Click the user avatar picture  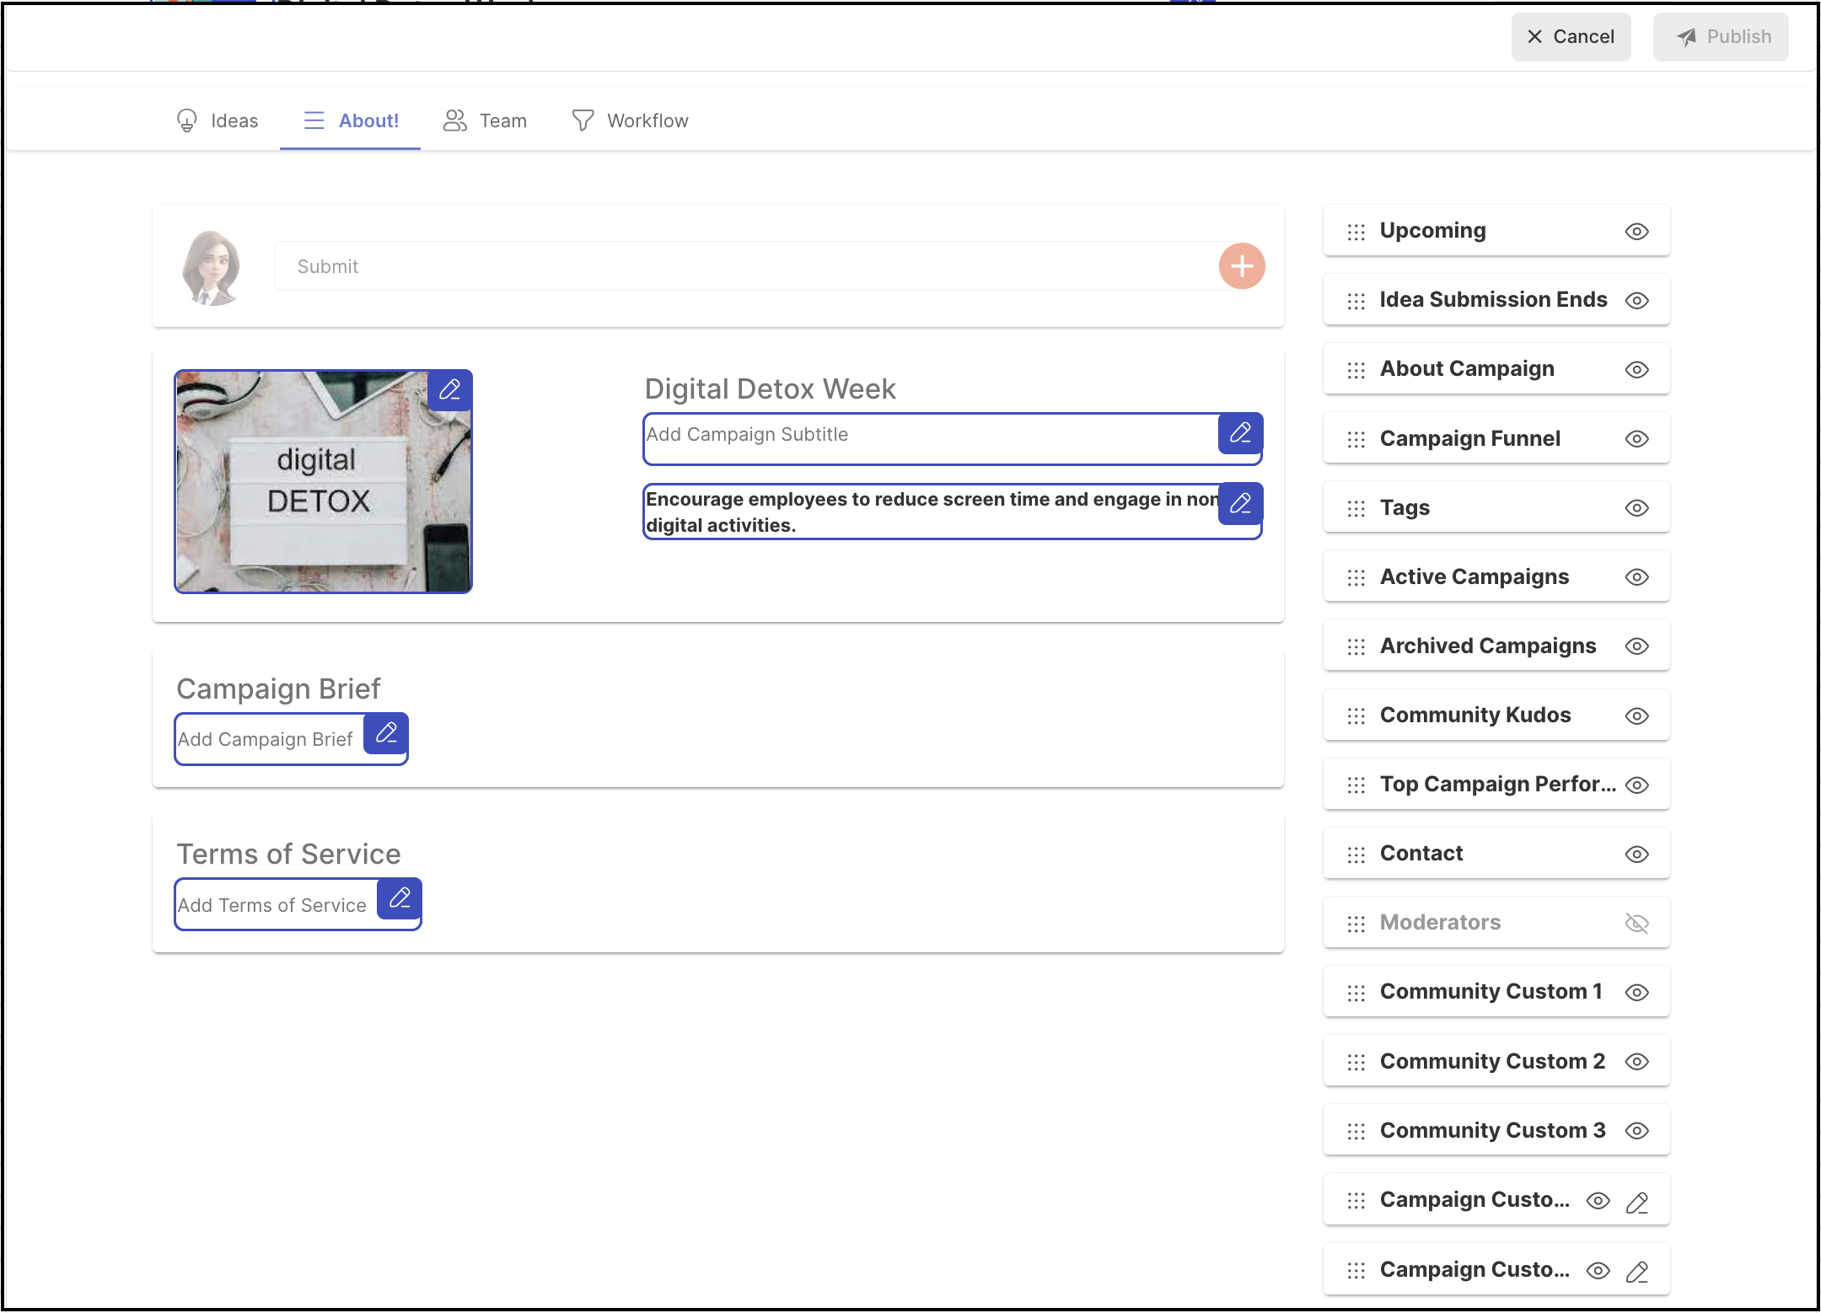(212, 267)
